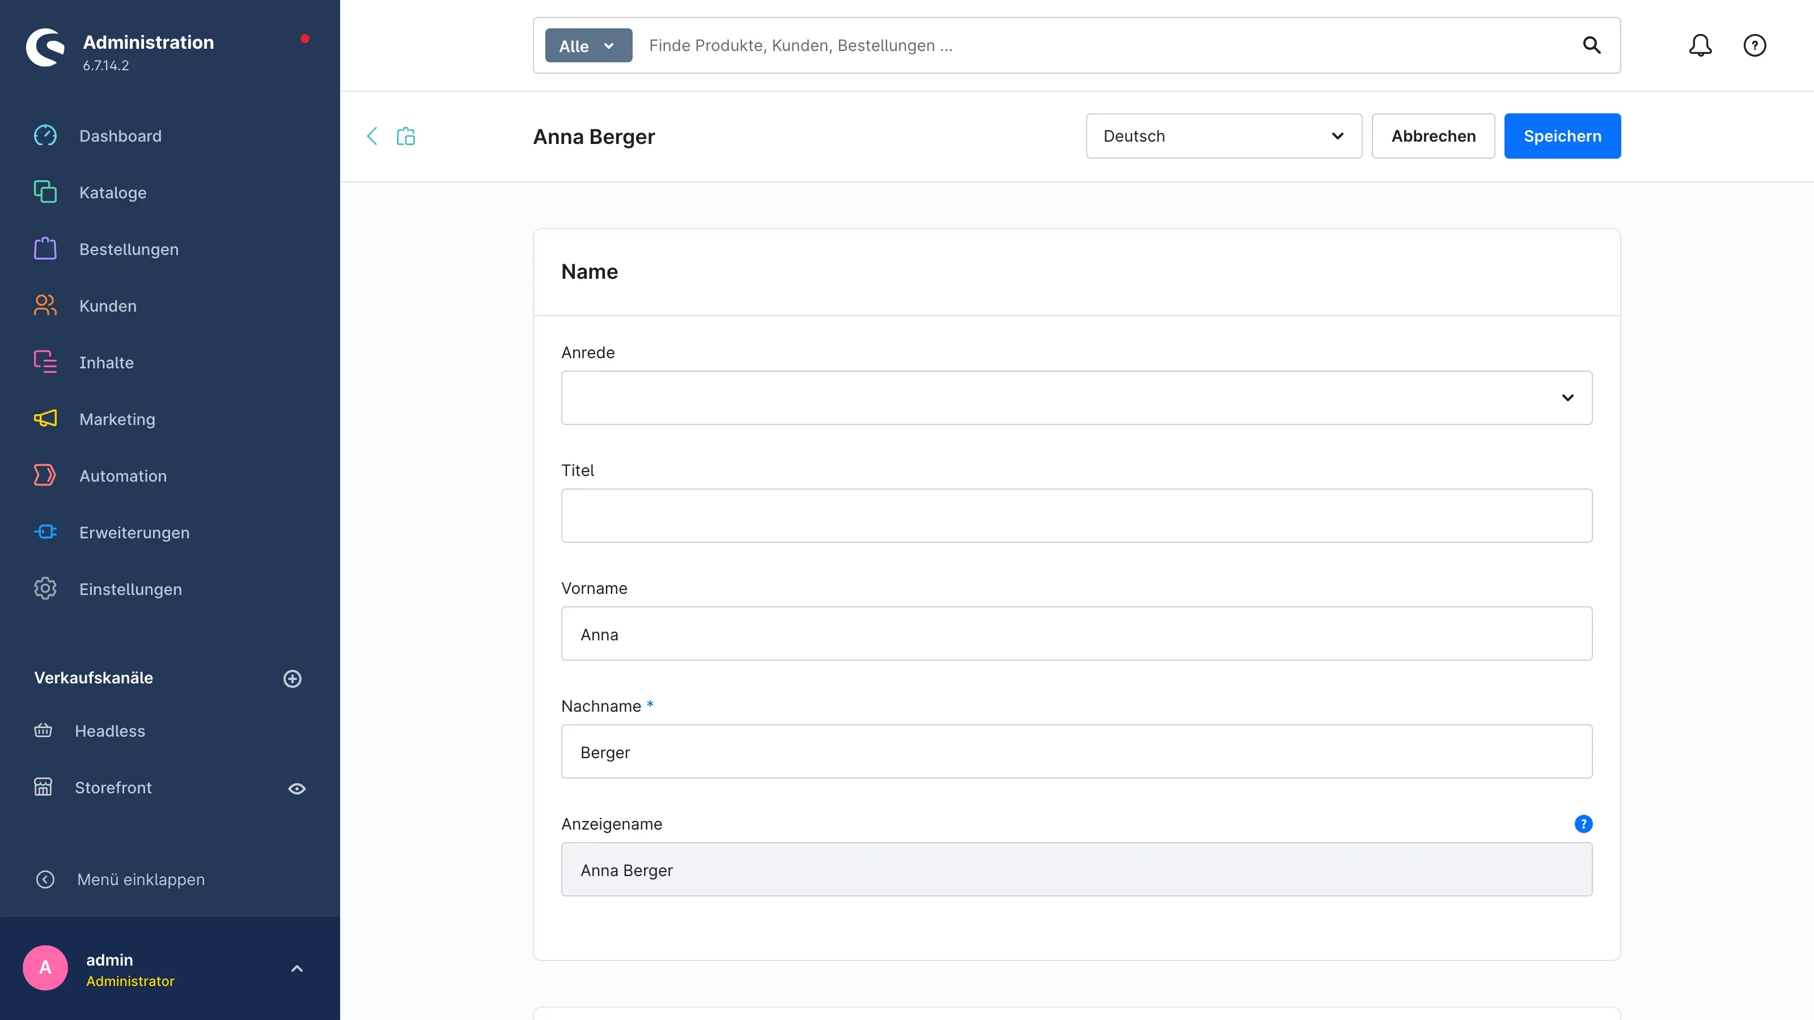Select Marketing in the sidebar menu
Viewport: 1814px width, 1020px height.
pyautogui.click(x=117, y=419)
